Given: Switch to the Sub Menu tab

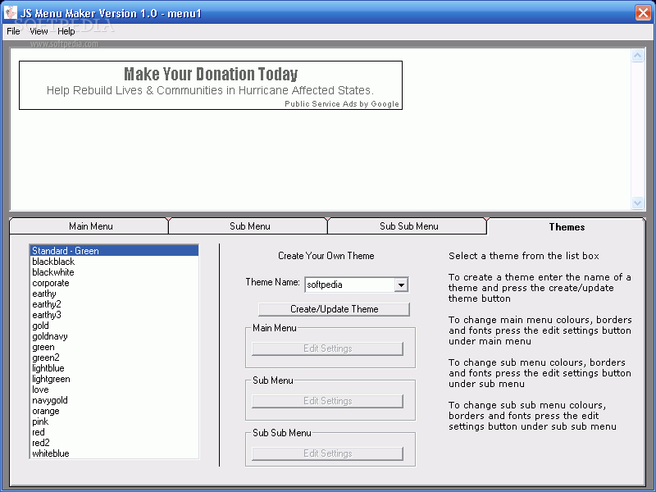Looking at the screenshot, I should coord(248,226).
